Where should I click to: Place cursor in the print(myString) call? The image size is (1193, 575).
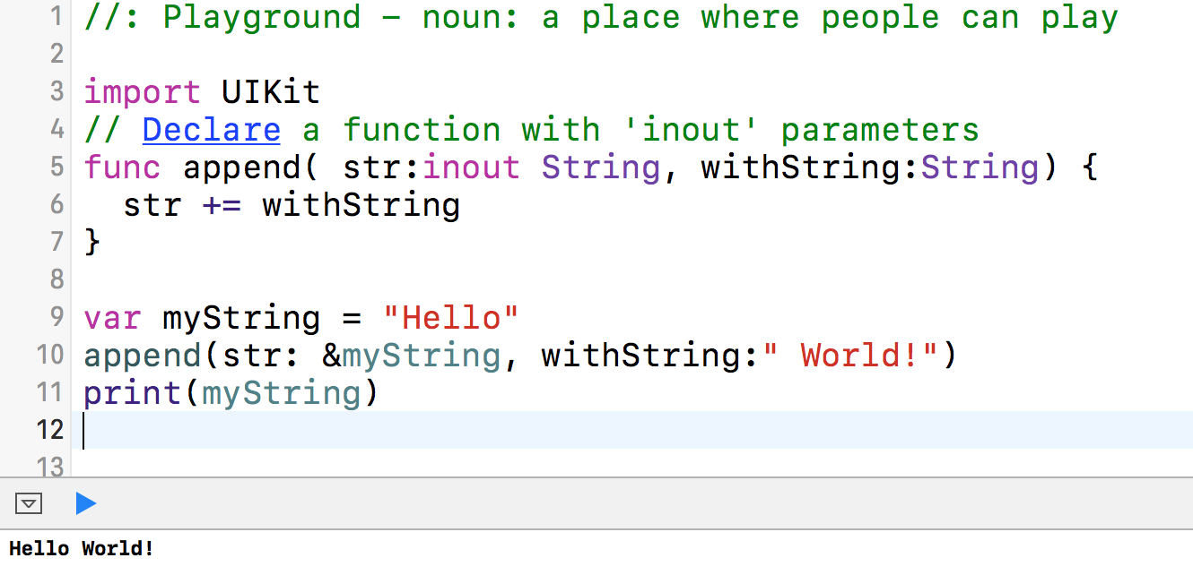point(229,393)
